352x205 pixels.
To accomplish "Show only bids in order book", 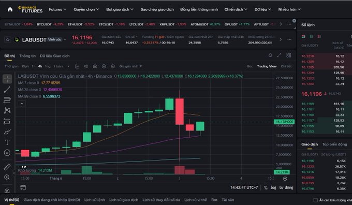I will point(312,36).
